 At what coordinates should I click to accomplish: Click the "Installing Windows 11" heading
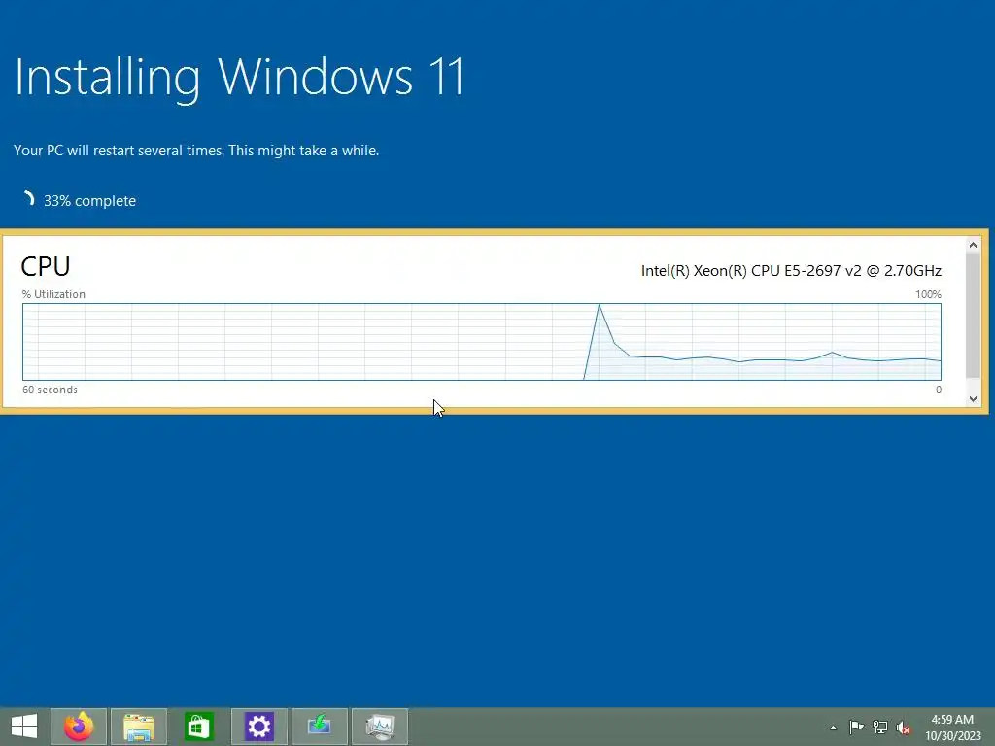pyautogui.click(x=239, y=78)
